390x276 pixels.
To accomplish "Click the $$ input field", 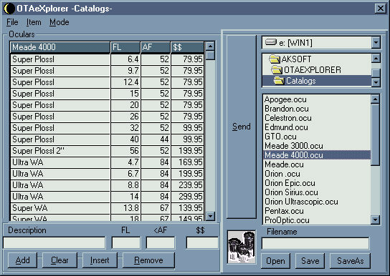I will point(202,243).
